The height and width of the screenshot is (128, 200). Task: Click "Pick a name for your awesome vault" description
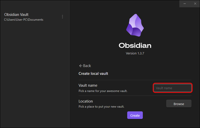(x=103, y=91)
